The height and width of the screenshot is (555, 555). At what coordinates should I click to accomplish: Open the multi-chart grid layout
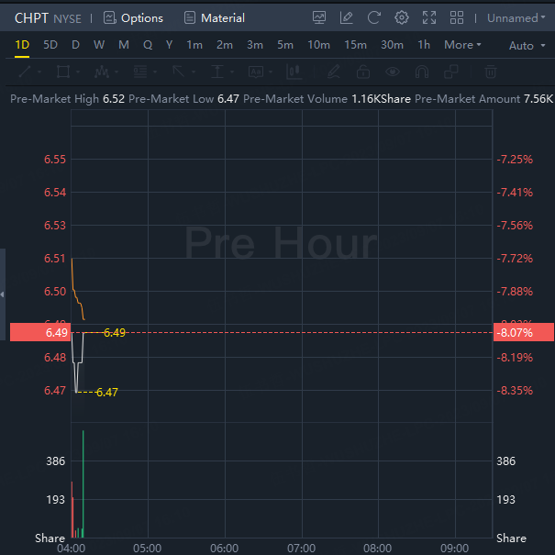457,17
